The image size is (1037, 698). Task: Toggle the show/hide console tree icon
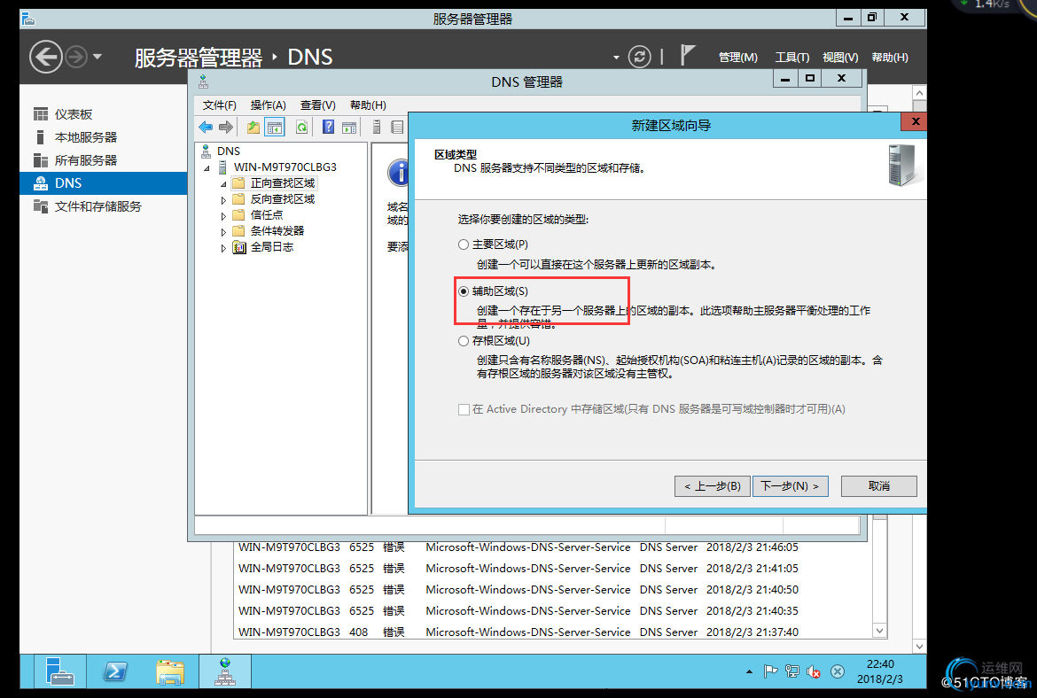275,127
